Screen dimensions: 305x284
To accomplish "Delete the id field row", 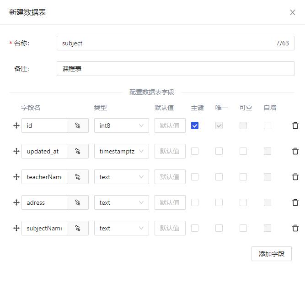I will [295, 126].
